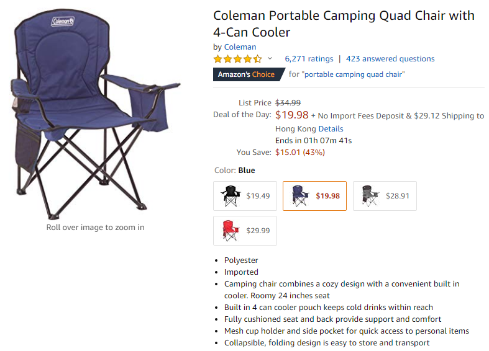Click the Amazon's Choice badge
Image resolution: width=489 pixels, height=351 pixels.
pos(249,74)
